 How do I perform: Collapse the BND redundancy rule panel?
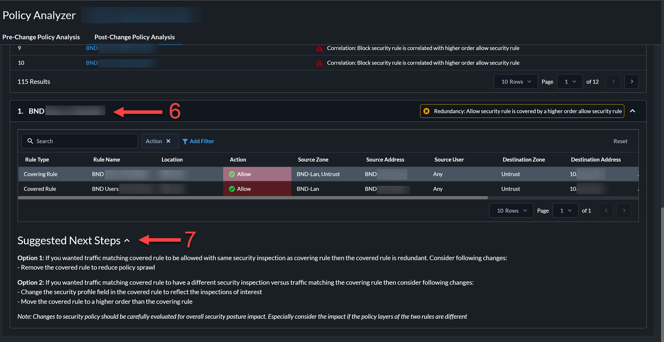click(633, 111)
